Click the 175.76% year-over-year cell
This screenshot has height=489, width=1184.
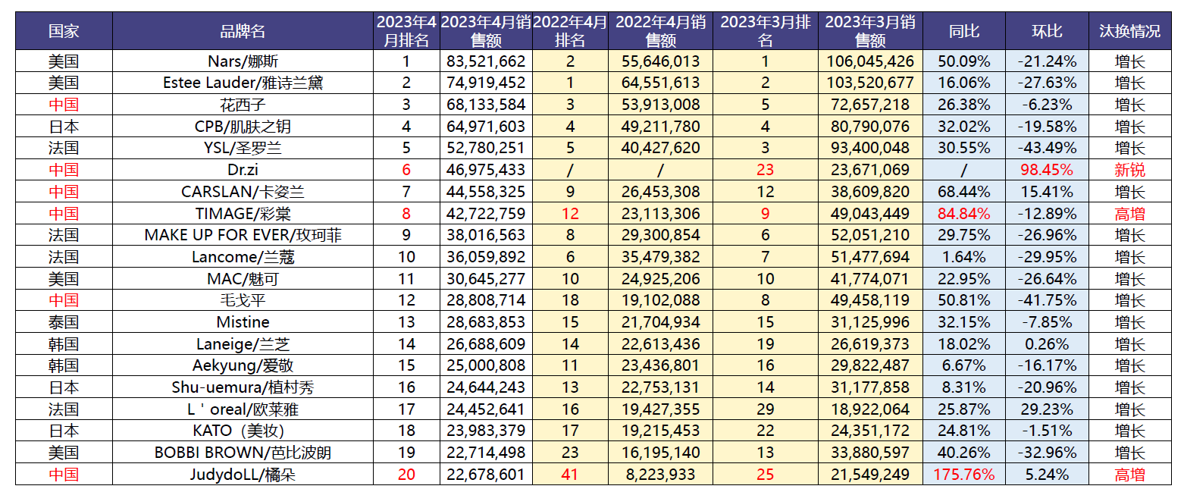click(x=964, y=475)
